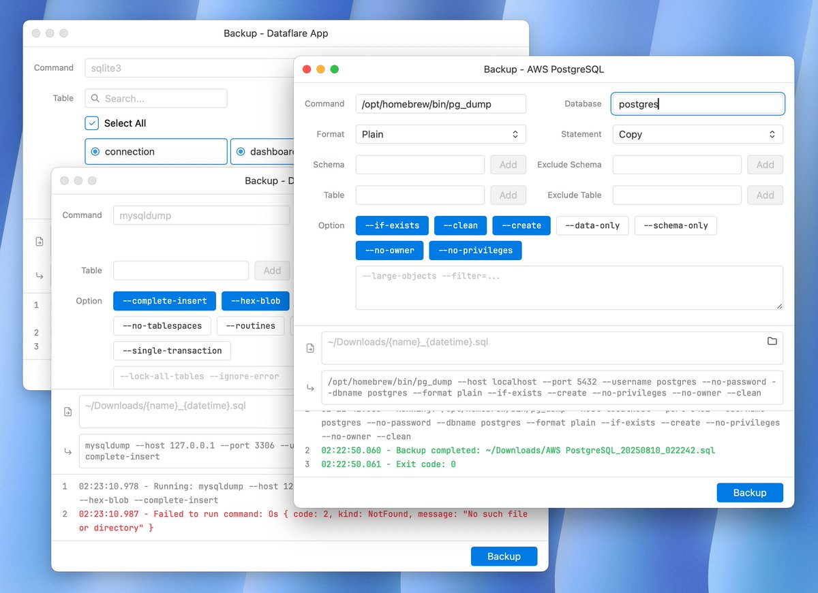Click the Exclude Schema input field
The height and width of the screenshot is (593, 818).
tap(677, 165)
